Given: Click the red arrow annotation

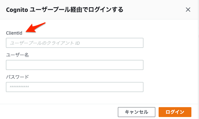Looking at the screenshot, I should 35,27.
